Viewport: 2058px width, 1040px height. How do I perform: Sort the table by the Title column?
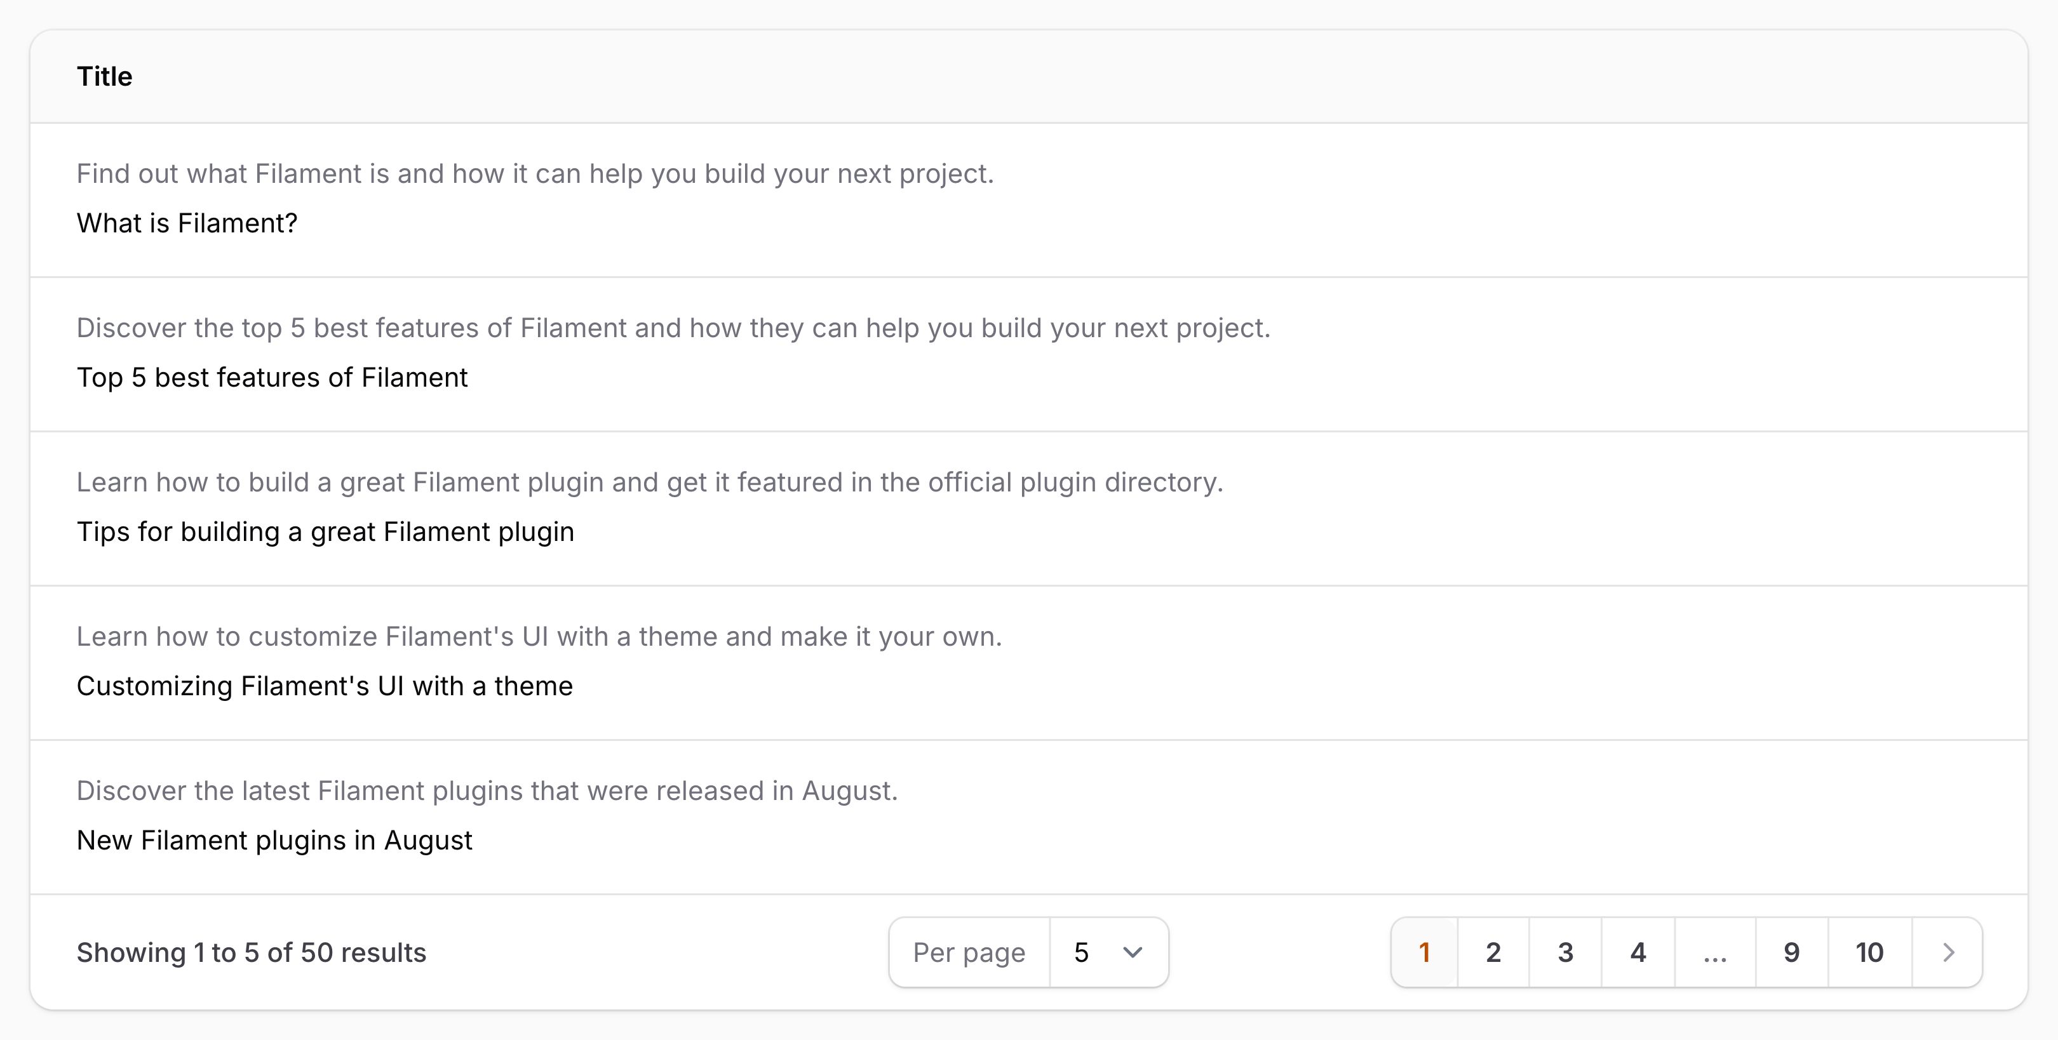pyautogui.click(x=105, y=77)
